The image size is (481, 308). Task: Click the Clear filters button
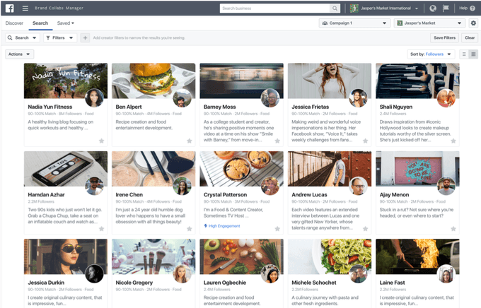point(470,37)
